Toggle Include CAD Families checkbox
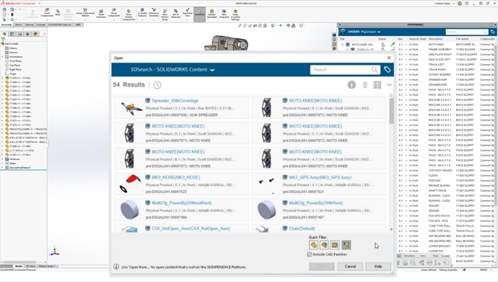The height and width of the screenshot is (282, 498). pyautogui.click(x=309, y=254)
